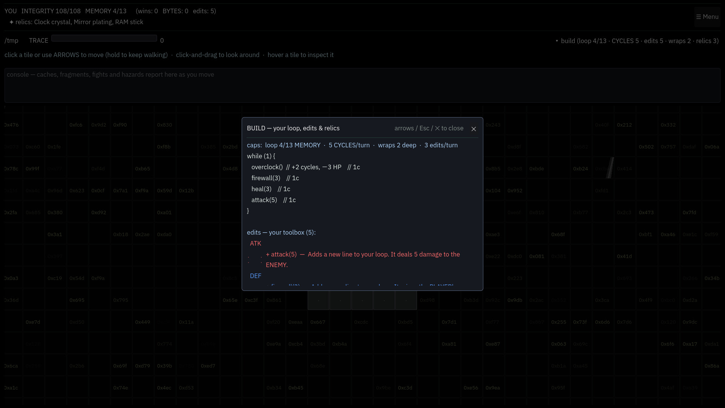Open the hamburger Menu button
Viewport: 725px width, 408px height.
[707, 17]
